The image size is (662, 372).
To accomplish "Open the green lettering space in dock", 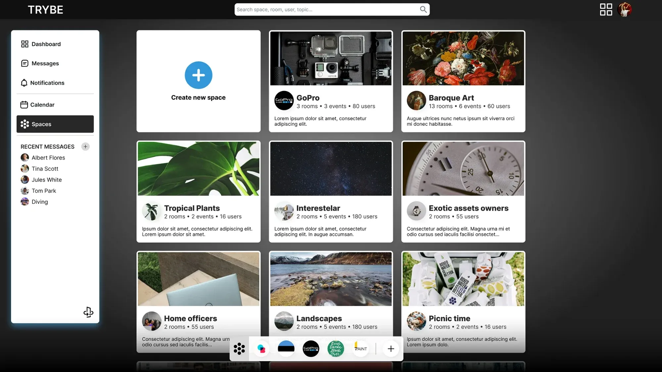I will [336, 349].
